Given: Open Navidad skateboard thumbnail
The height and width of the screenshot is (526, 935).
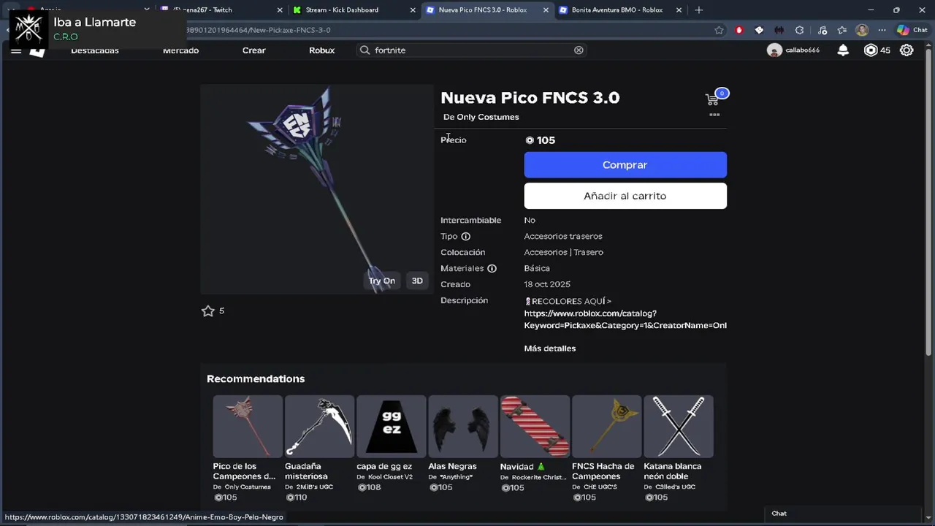Looking at the screenshot, I should pyautogui.click(x=535, y=427).
